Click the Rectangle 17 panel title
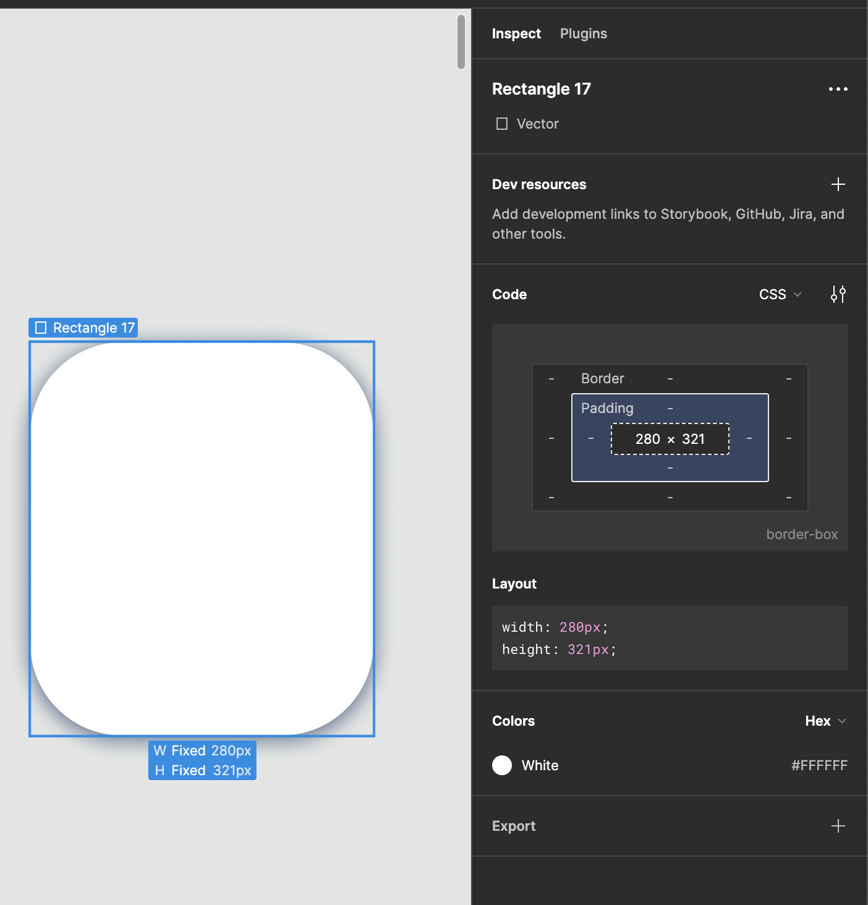 (x=542, y=89)
